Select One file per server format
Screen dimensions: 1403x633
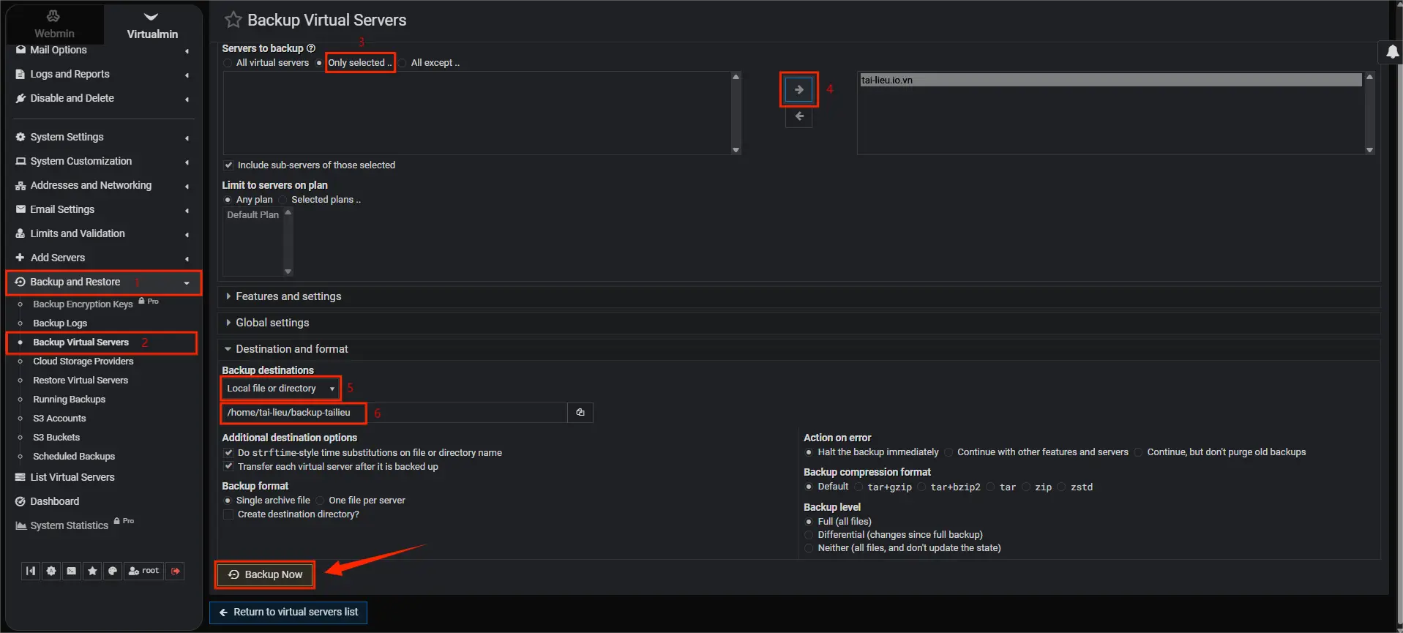click(320, 501)
